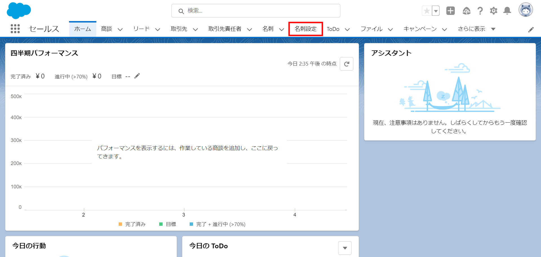The width and height of the screenshot is (541, 257).
Task: Open the notifications bell
Action: click(507, 11)
